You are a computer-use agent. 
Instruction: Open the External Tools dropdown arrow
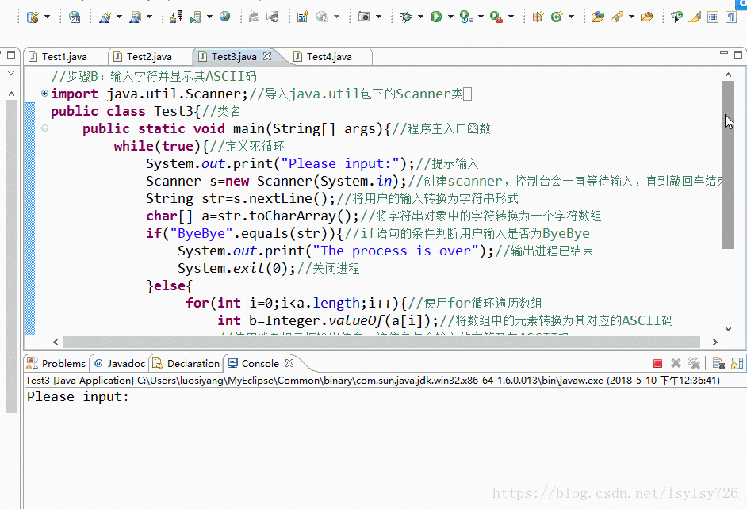pyautogui.click(x=511, y=17)
